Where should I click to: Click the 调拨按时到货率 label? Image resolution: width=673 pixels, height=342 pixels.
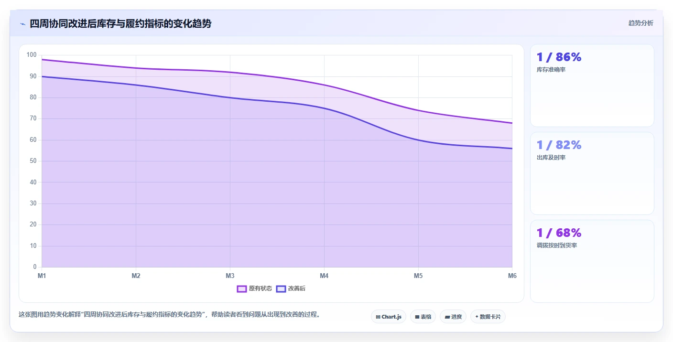(x=557, y=246)
